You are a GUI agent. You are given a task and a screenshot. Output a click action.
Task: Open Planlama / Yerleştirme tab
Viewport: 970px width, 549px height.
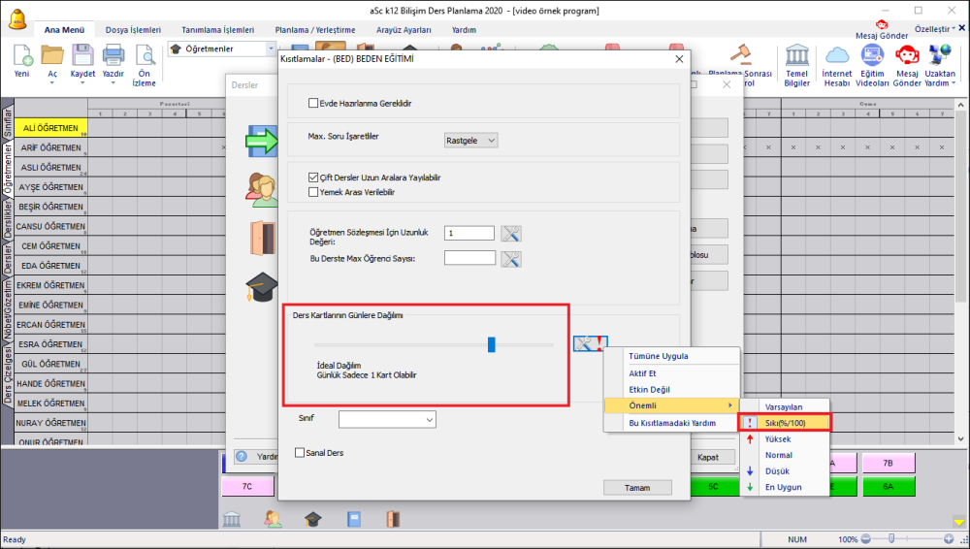(315, 30)
